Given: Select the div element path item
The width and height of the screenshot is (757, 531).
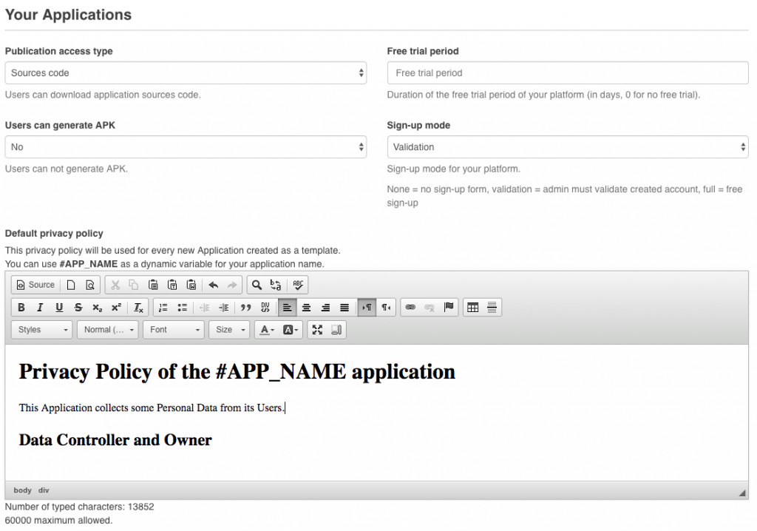Looking at the screenshot, I should (44, 490).
